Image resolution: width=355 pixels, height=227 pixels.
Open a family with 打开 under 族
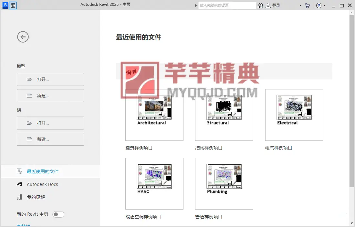50,123
